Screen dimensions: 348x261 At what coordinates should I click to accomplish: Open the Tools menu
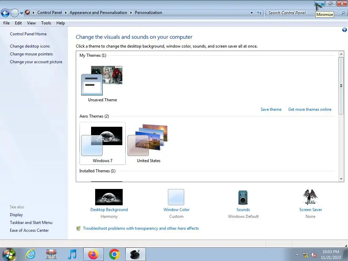[x=46, y=23]
